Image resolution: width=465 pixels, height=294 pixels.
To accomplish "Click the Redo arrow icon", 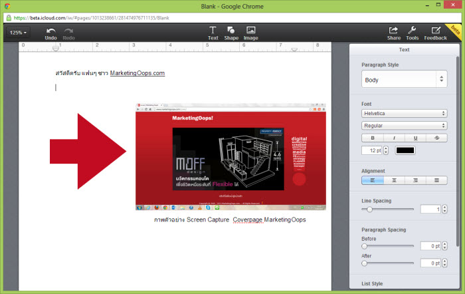I will [69, 31].
